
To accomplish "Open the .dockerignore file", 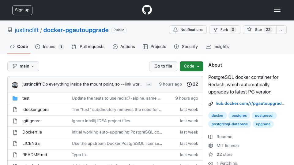I will pos(36,109).
